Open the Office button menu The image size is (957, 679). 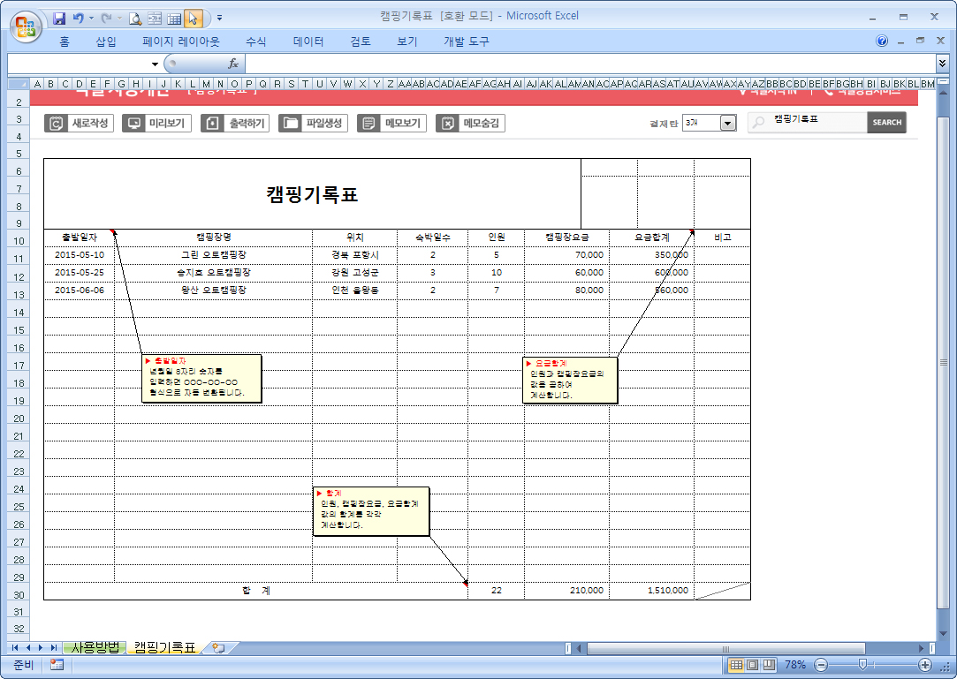(26, 26)
